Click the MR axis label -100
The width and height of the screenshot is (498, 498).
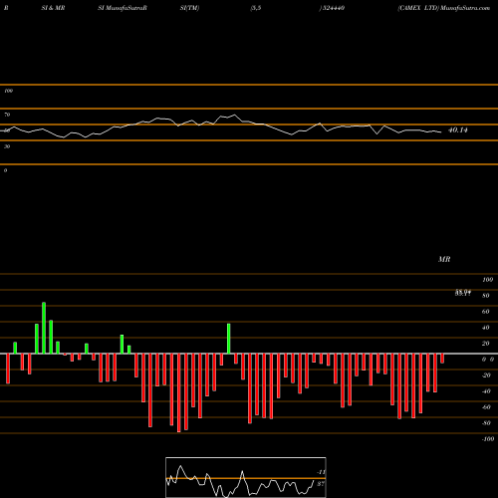(x=488, y=439)
